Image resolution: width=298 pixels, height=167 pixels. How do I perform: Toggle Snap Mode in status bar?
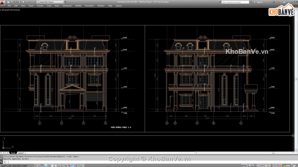coord(38,166)
